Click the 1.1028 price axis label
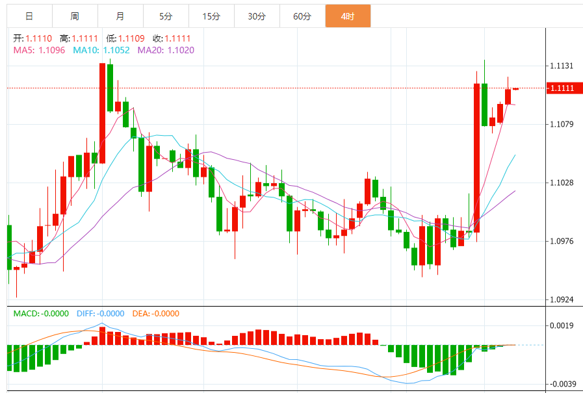This screenshot has height=393, width=583. click(562, 183)
